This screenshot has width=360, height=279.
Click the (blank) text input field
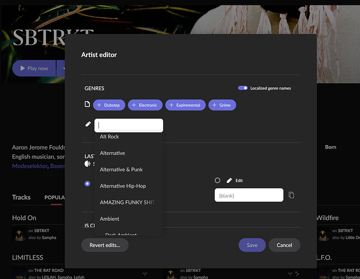pos(249,195)
